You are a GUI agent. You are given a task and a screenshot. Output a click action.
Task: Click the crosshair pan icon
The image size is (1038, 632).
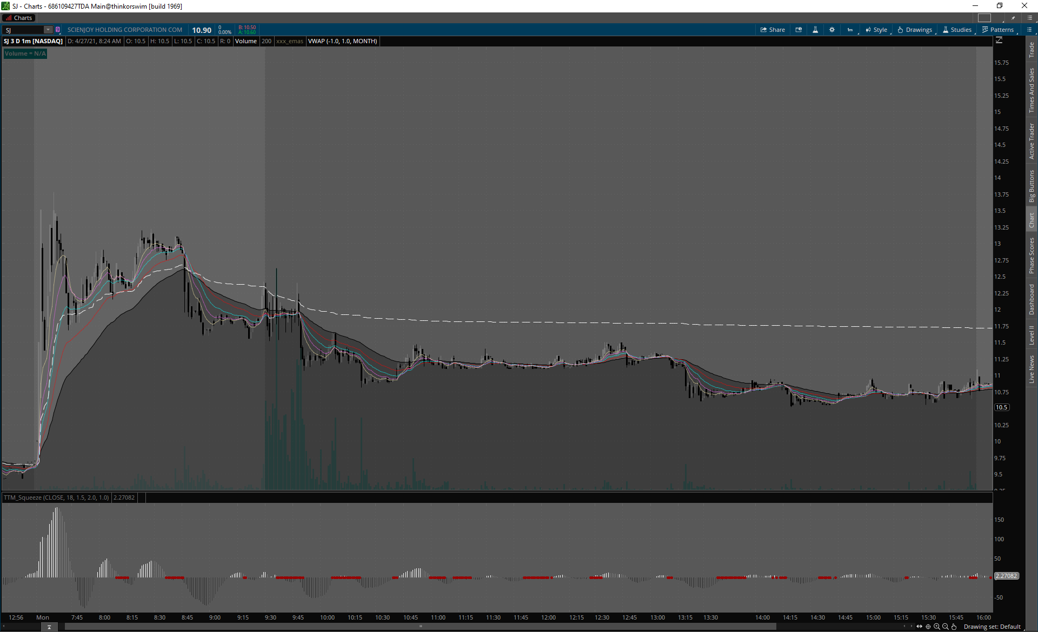point(928,627)
